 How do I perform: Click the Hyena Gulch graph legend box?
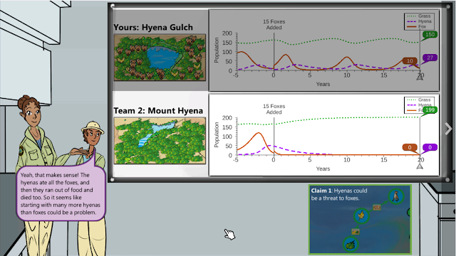(419, 21)
